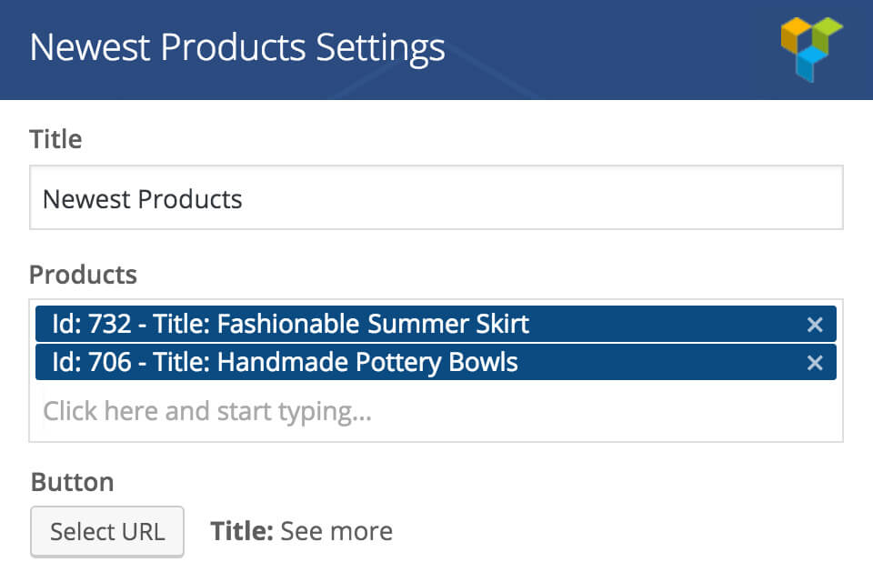Select the Id: 706 product tag

(436, 362)
